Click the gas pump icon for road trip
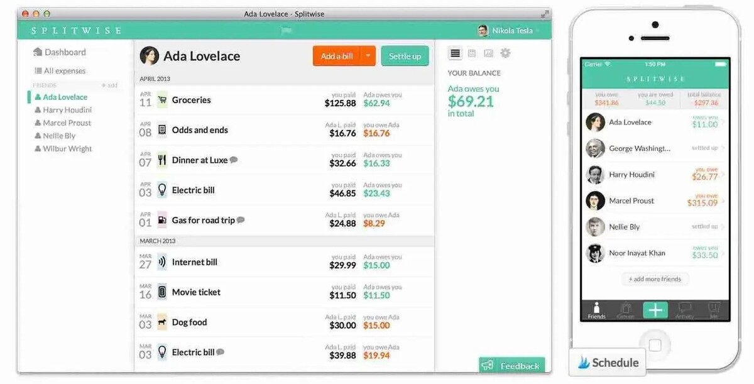 162,221
